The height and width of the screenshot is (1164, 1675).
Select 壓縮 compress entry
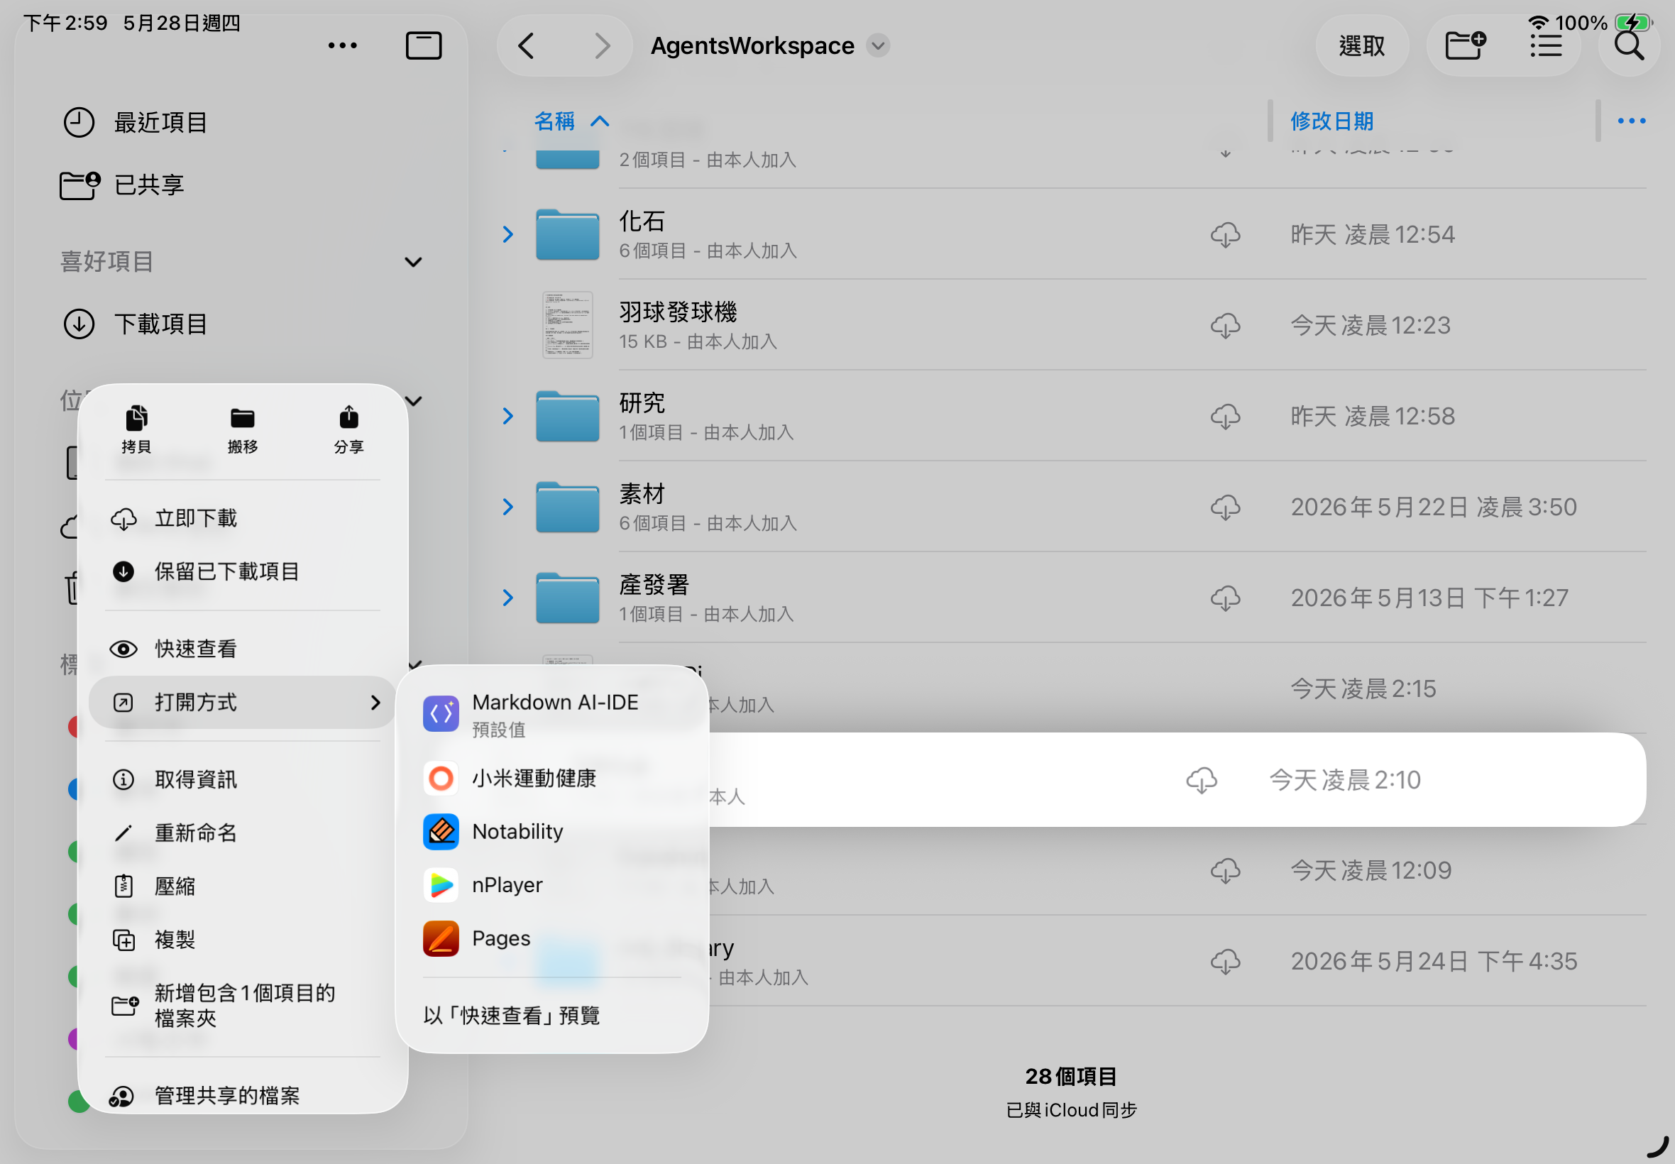pyautogui.click(x=243, y=885)
